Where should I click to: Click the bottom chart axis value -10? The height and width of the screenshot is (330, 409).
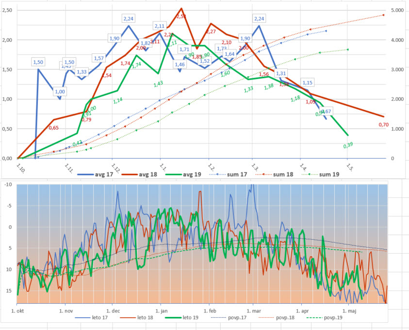tap(8, 184)
